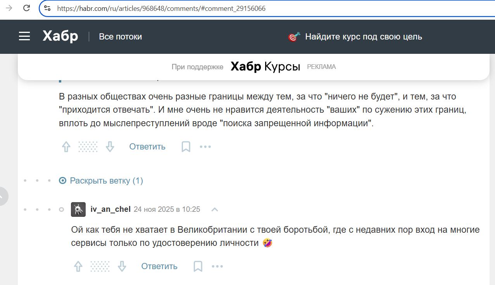Open the Все потоки menu
Image resolution: width=495 pixels, height=285 pixels.
point(120,37)
